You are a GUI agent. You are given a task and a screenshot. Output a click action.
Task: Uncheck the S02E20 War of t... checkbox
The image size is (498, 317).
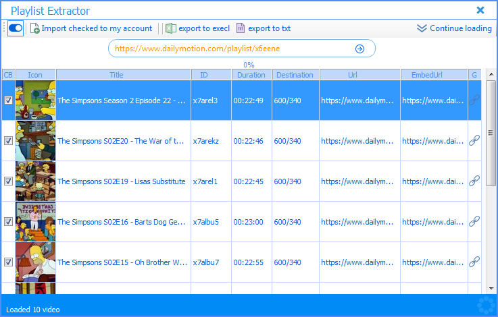[8, 141]
